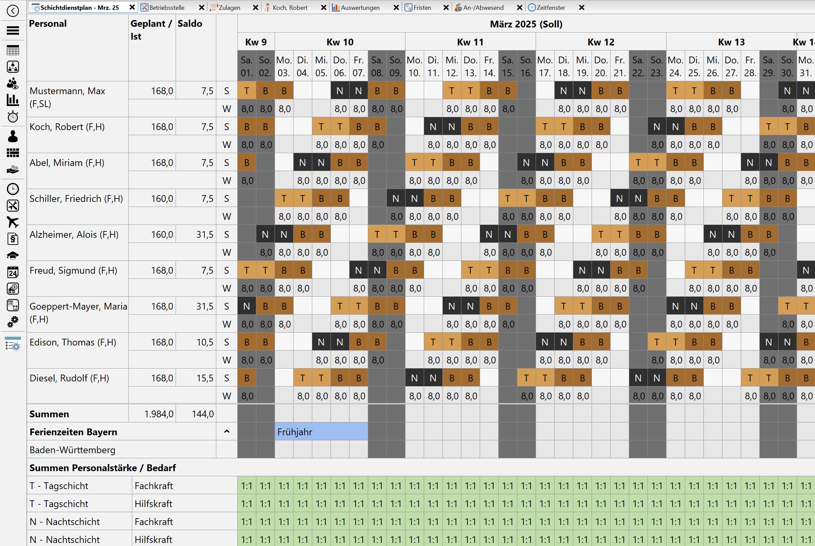The height and width of the screenshot is (546, 815).
Task: Click the Kw 11 week header
Action: point(470,42)
